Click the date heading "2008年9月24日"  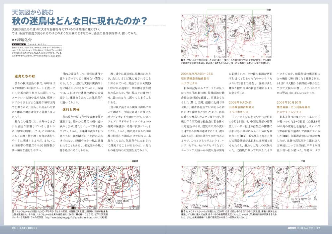pyautogui.click(x=240, y=102)
